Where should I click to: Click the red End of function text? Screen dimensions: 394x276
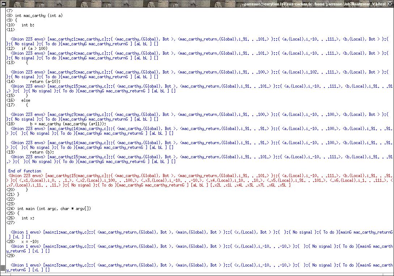pyautogui.click(x=25, y=171)
